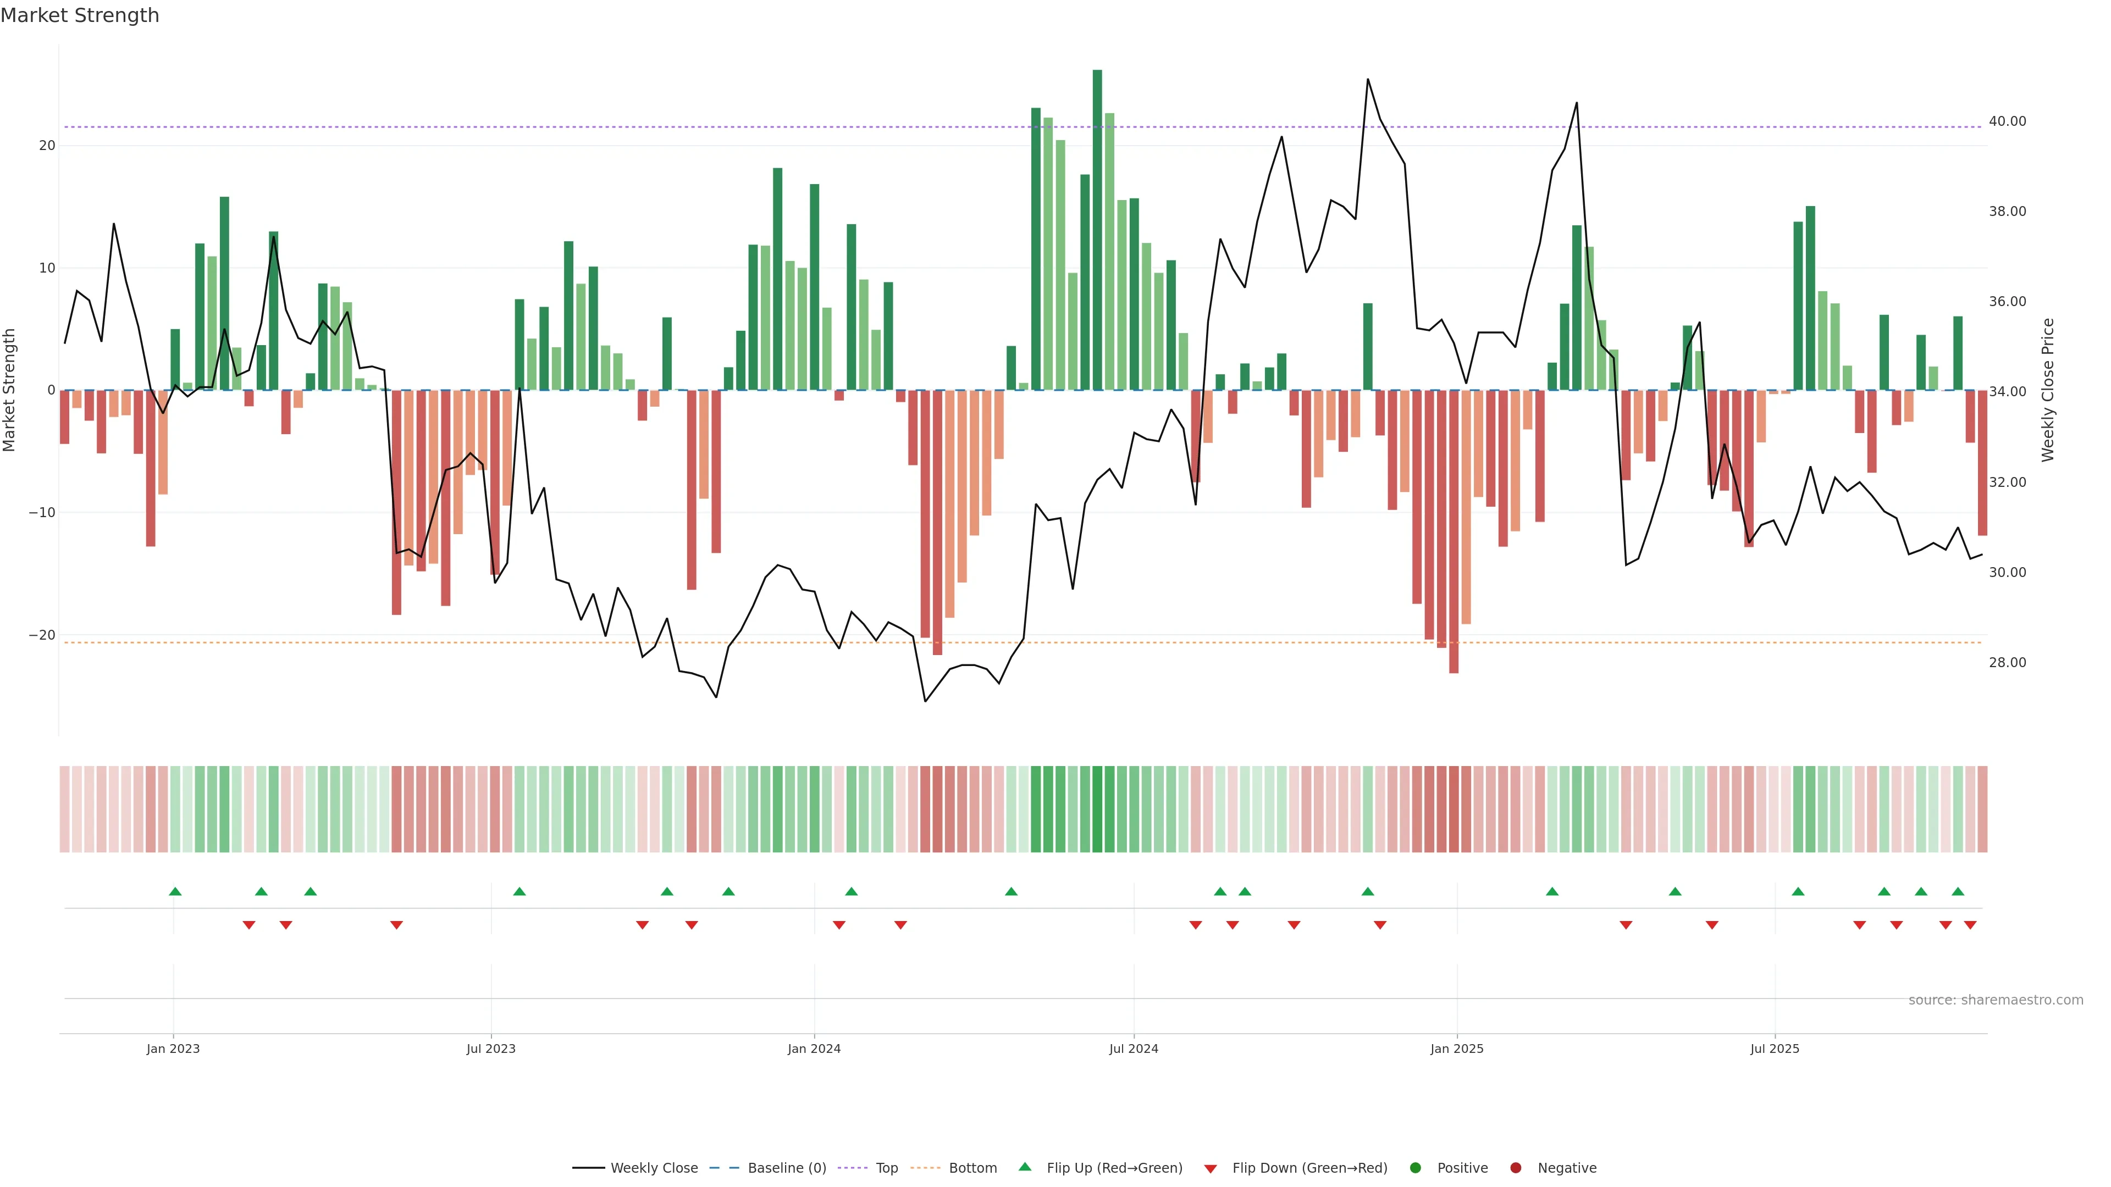This screenshot has width=2111, height=1187.
Task: Click the red Flip Down legend triangle
Action: [1211, 1169]
